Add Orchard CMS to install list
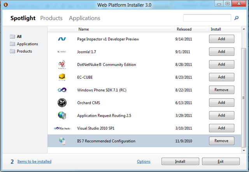Screen dimensions: 249x172 pyautogui.click(x=221, y=103)
